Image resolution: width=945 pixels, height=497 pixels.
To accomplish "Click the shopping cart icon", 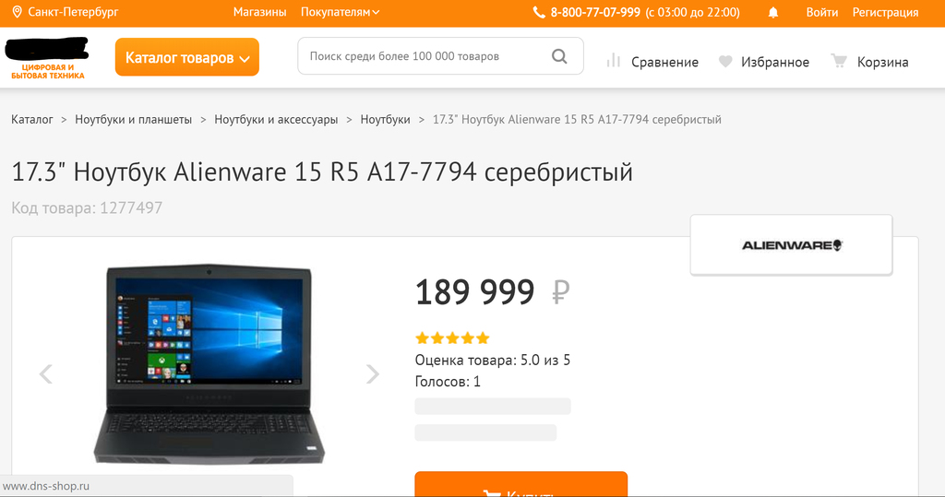I will 839,60.
